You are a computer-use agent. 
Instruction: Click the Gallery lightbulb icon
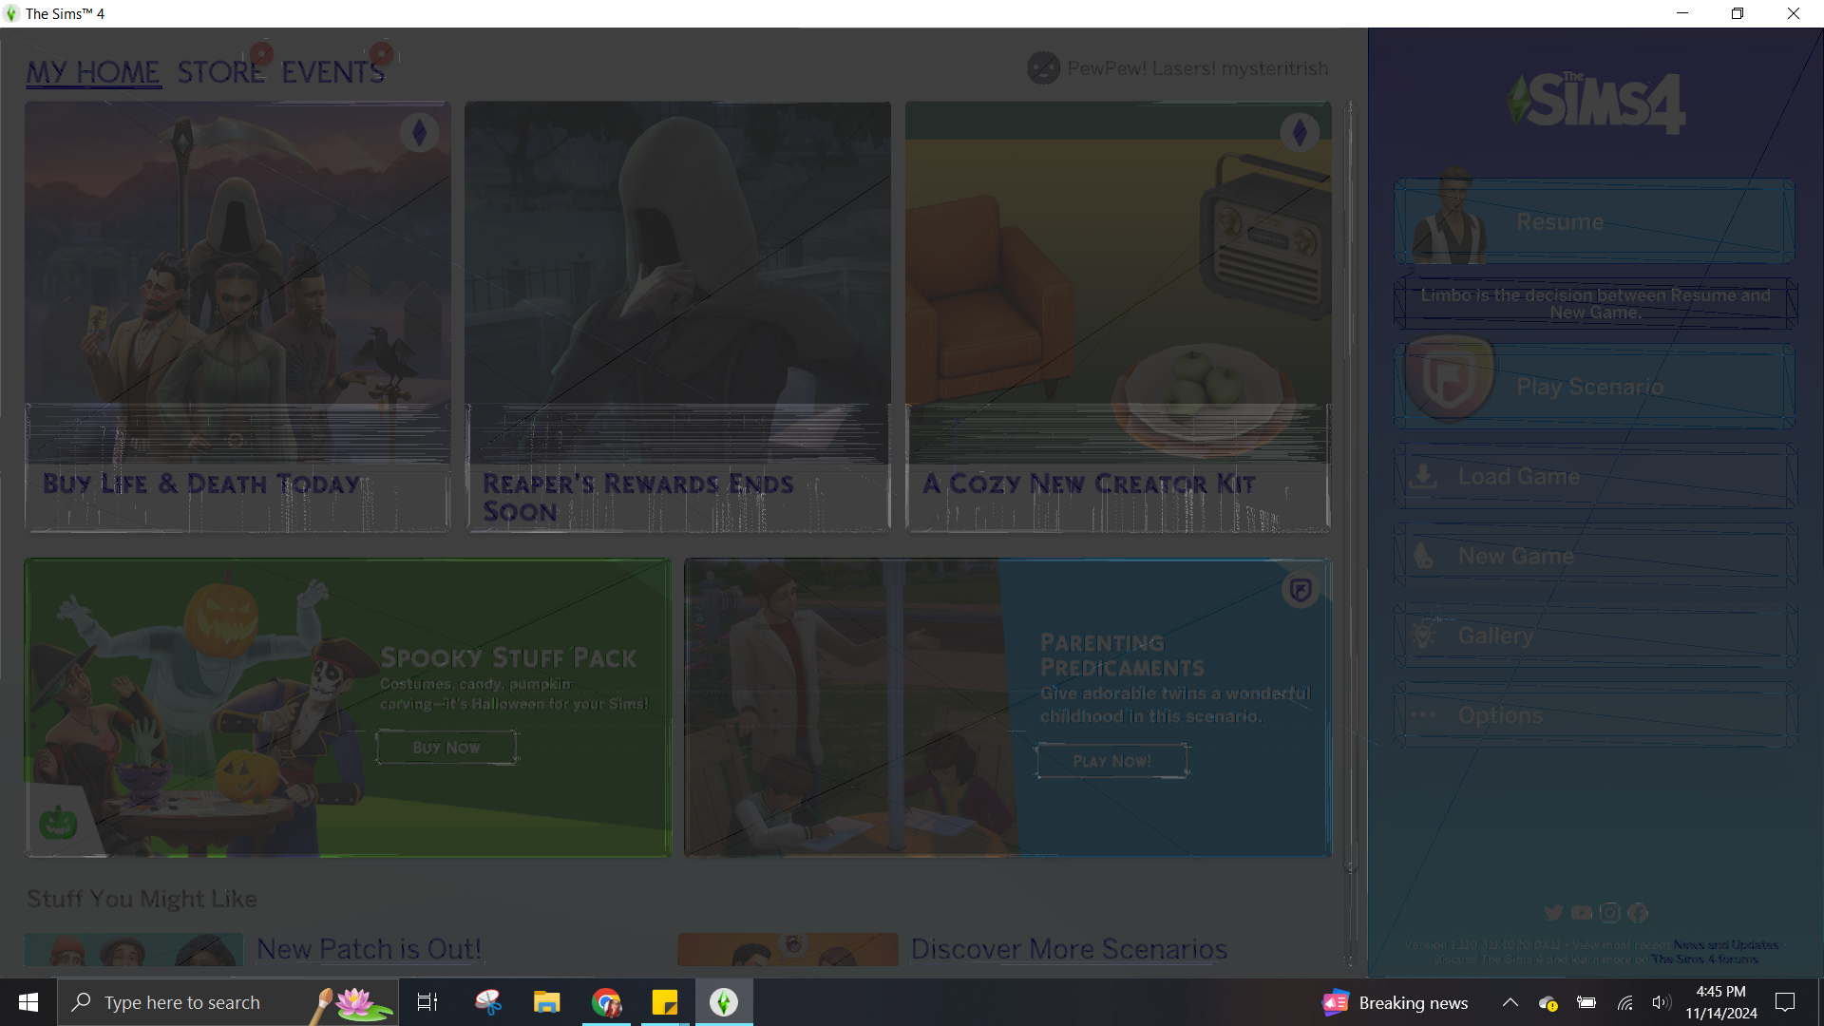pos(1423,636)
